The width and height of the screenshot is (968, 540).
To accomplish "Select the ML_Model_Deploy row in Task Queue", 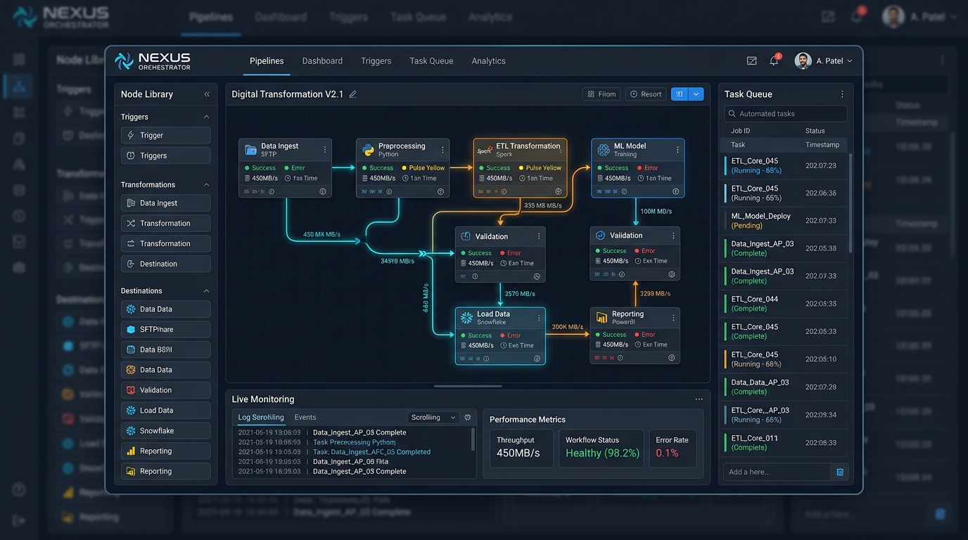I will (x=785, y=221).
